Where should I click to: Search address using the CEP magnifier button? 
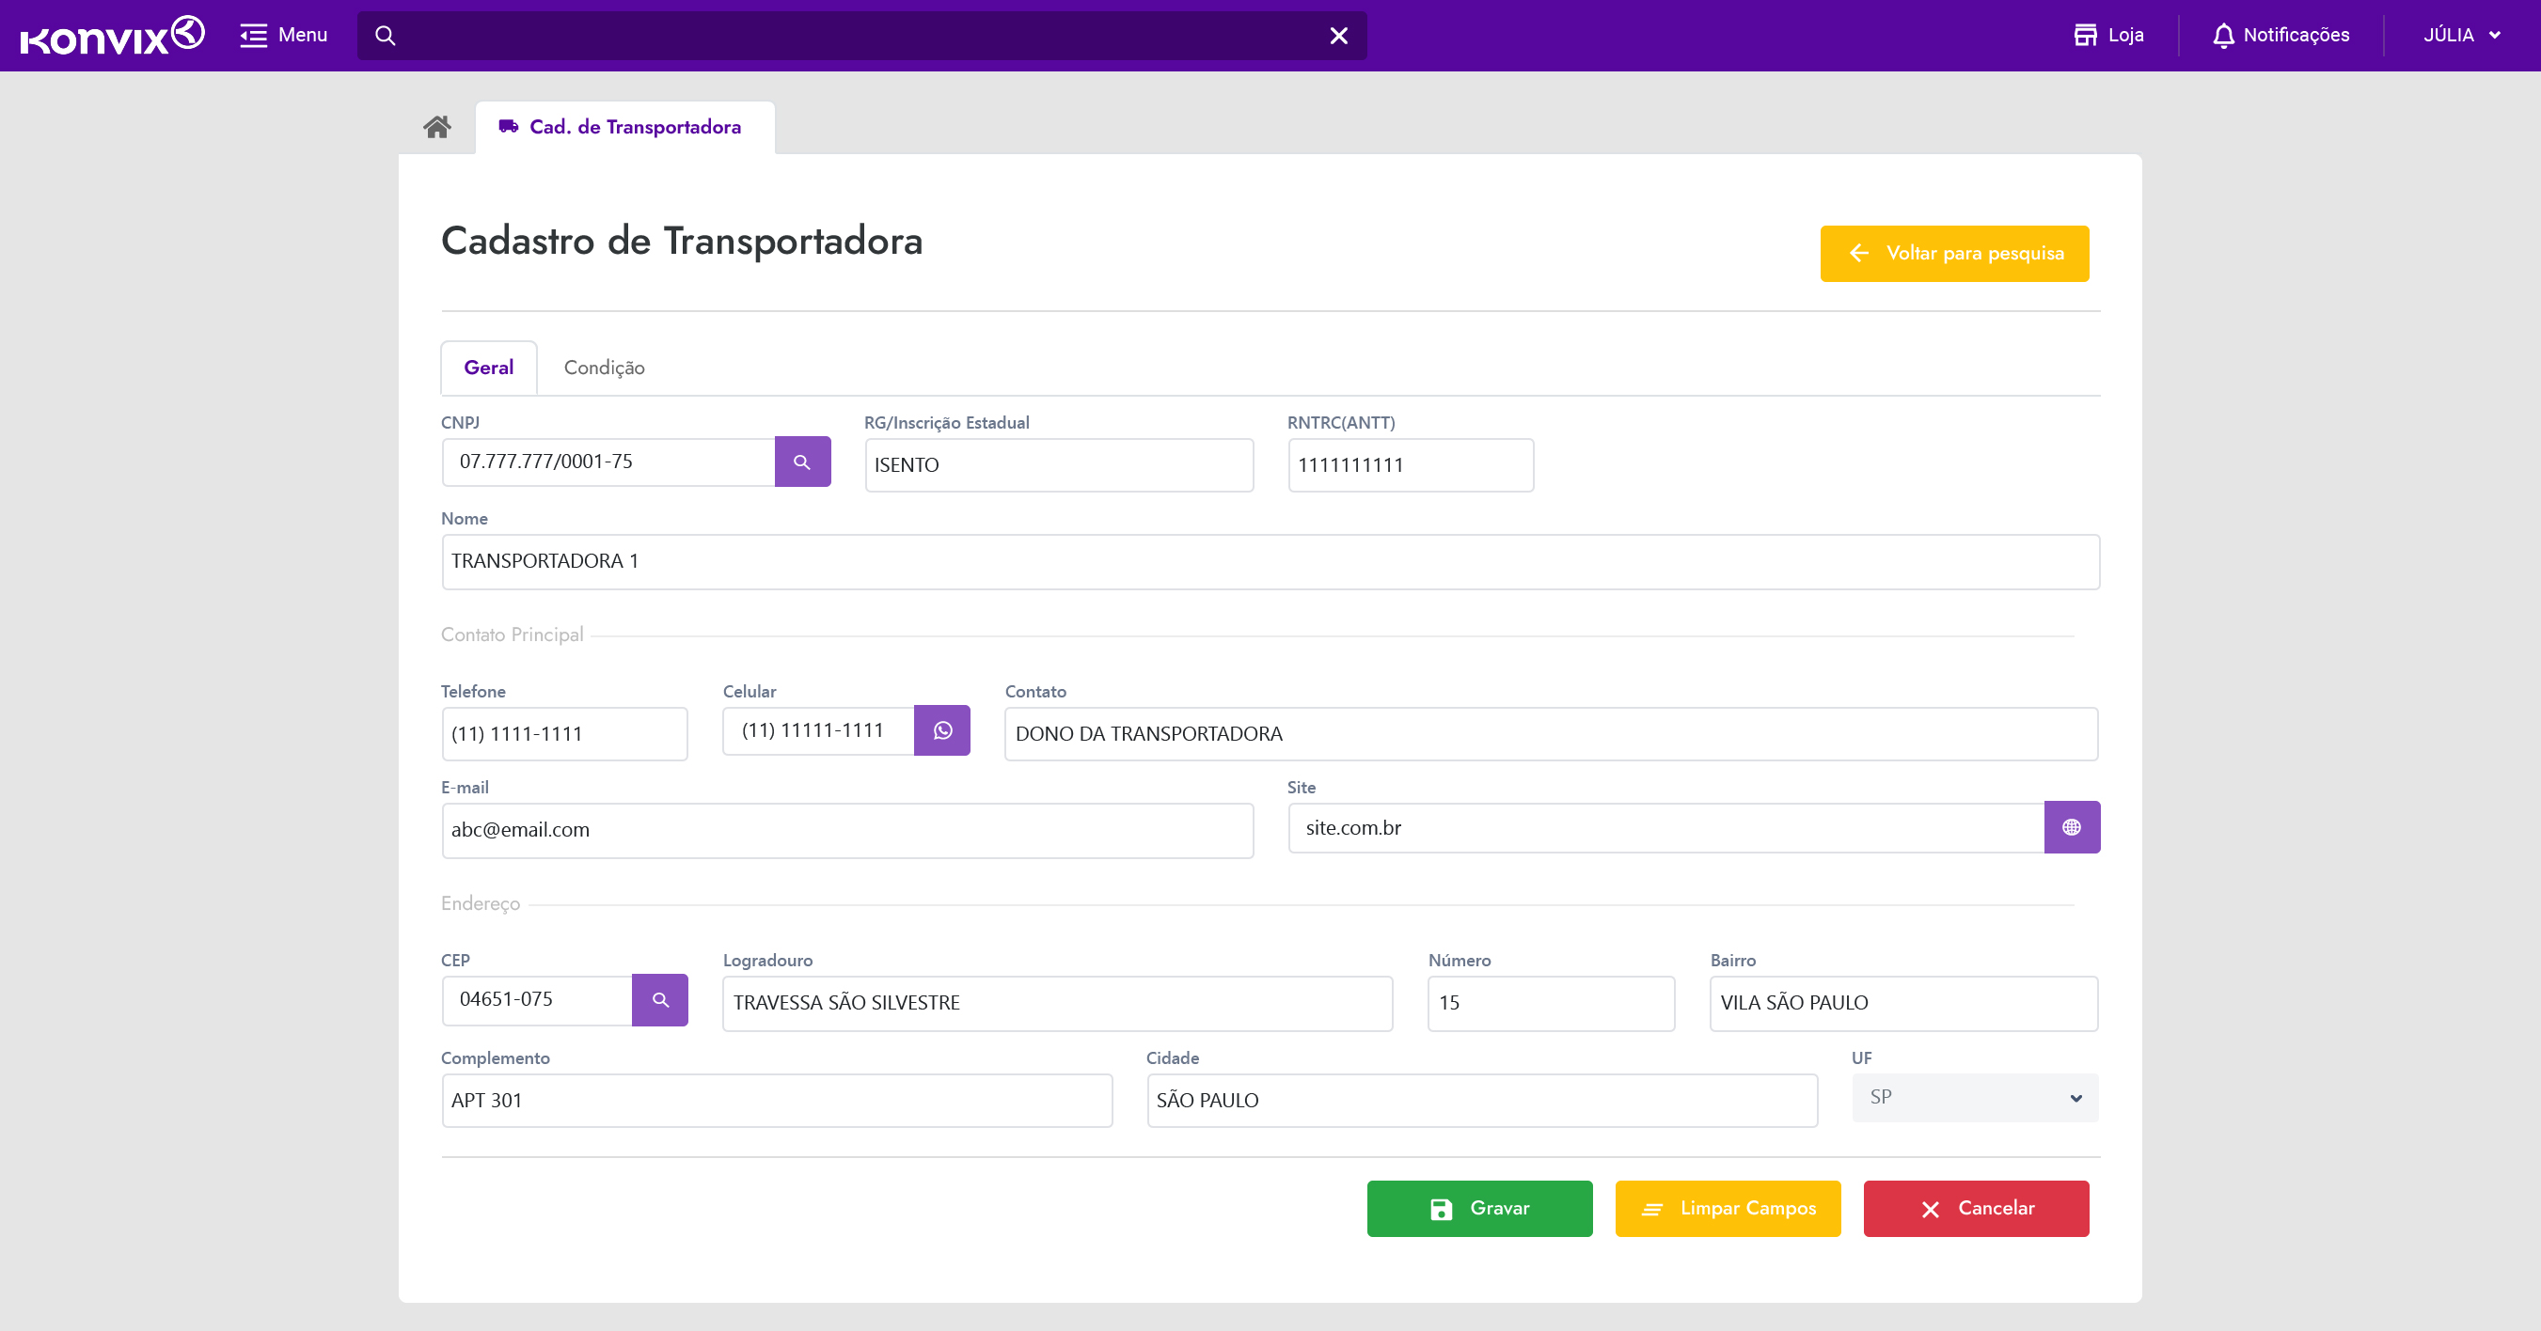[x=660, y=1000]
